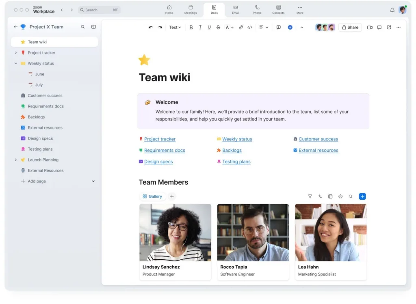The height and width of the screenshot is (304, 416).
Task: Collapse the Weekly status section
Action: point(15,63)
